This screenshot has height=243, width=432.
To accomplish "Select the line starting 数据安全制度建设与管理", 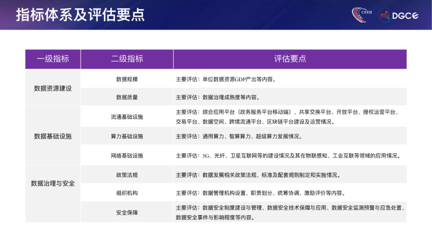I will tap(290, 208).
